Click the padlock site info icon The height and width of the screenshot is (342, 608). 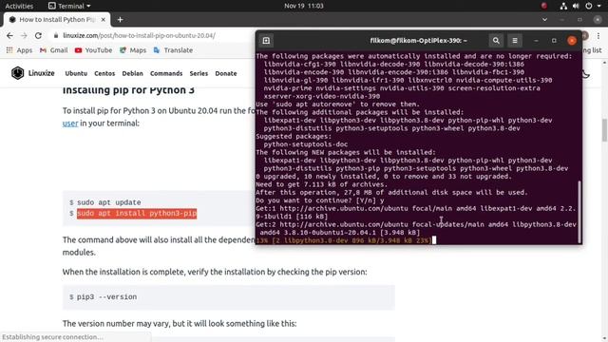(x=56, y=35)
